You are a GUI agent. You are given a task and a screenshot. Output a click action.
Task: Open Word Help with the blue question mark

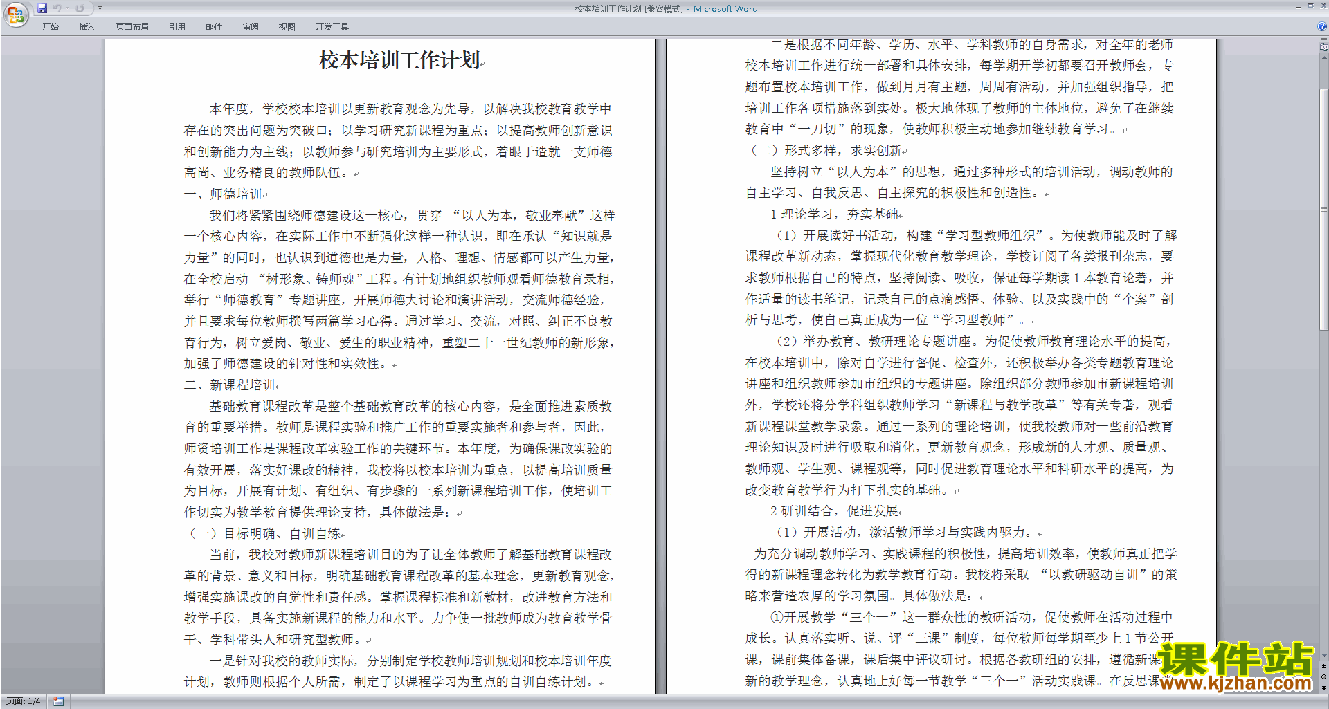(x=1322, y=26)
